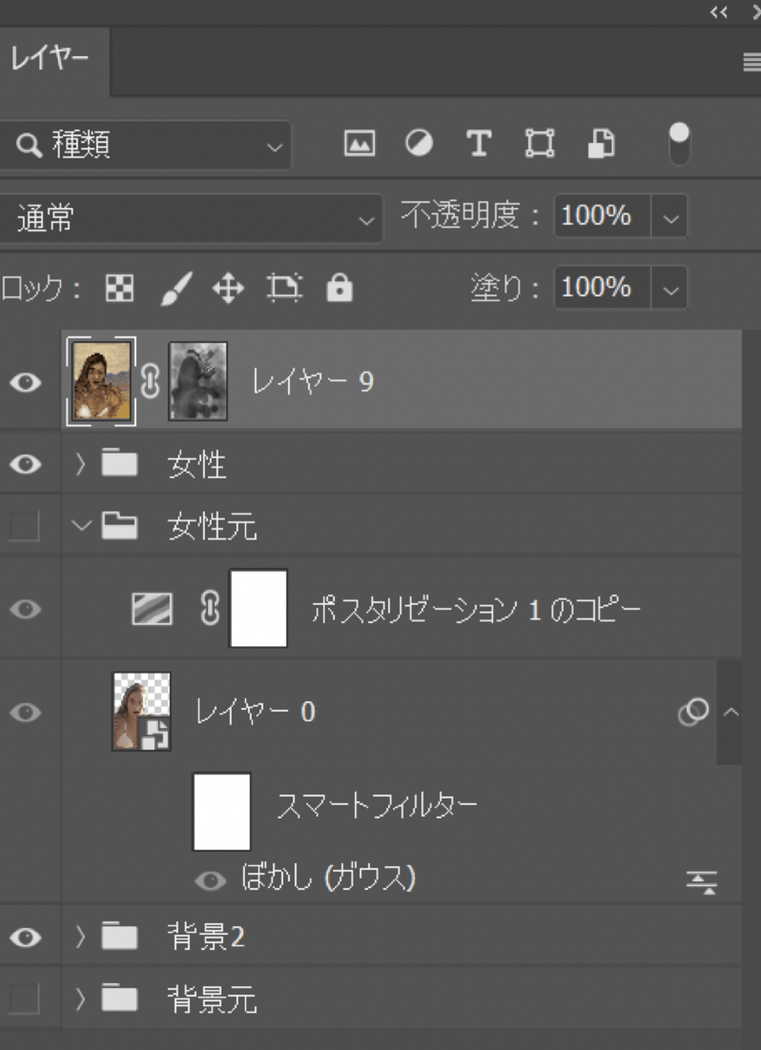
Task: Select レイヤー 9 image thumbnail
Action: click(101, 381)
